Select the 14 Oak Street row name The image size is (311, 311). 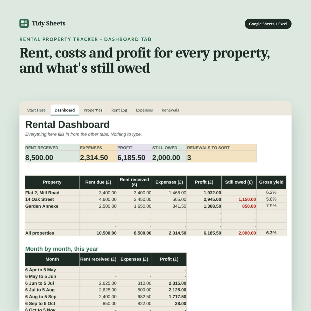click(40, 199)
